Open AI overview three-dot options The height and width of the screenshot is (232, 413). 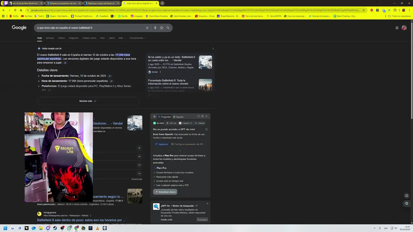(213, 49)
